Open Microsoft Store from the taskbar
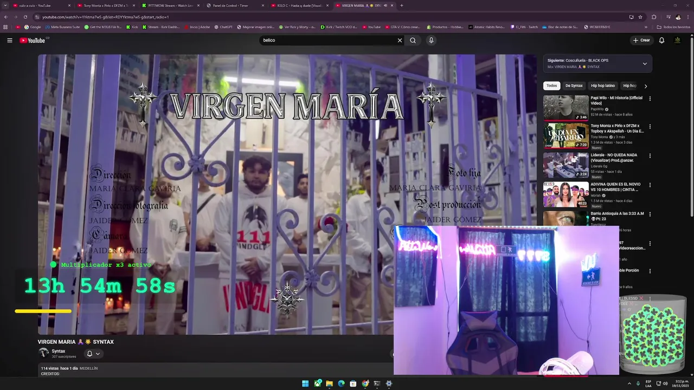The width and height of the screenshot is (694, 390). click(x=353, y=383)
